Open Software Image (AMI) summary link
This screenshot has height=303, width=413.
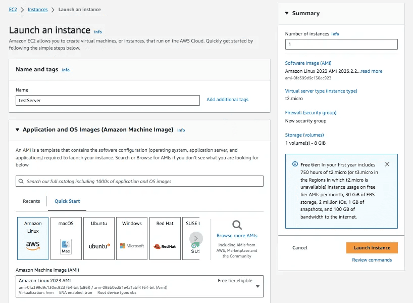pos(308,63)
